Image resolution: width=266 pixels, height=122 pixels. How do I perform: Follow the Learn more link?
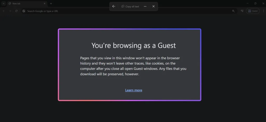134,90
